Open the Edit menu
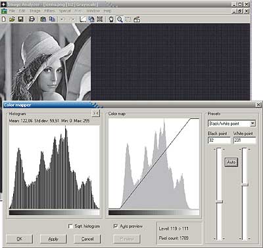Image resolution: width=263 pixels, height=248 pixels. (22, 10)
